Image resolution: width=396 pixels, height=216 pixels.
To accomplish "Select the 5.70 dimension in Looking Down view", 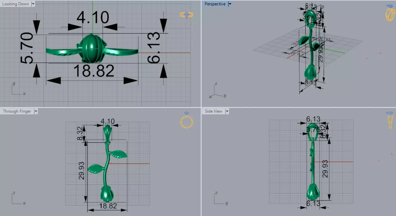I will pos(27,48).
